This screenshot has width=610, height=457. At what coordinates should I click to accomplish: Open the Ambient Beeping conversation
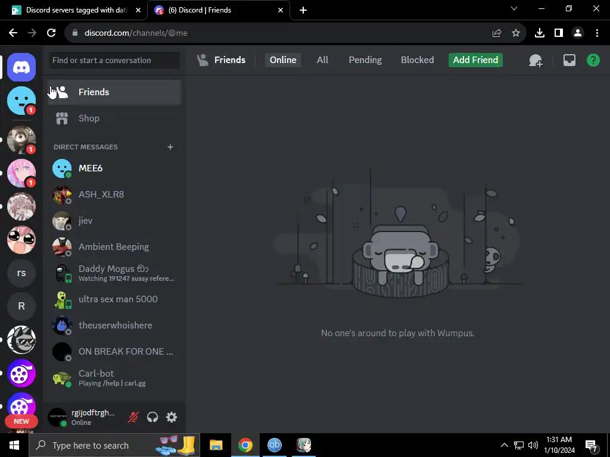tap(114, 247)
